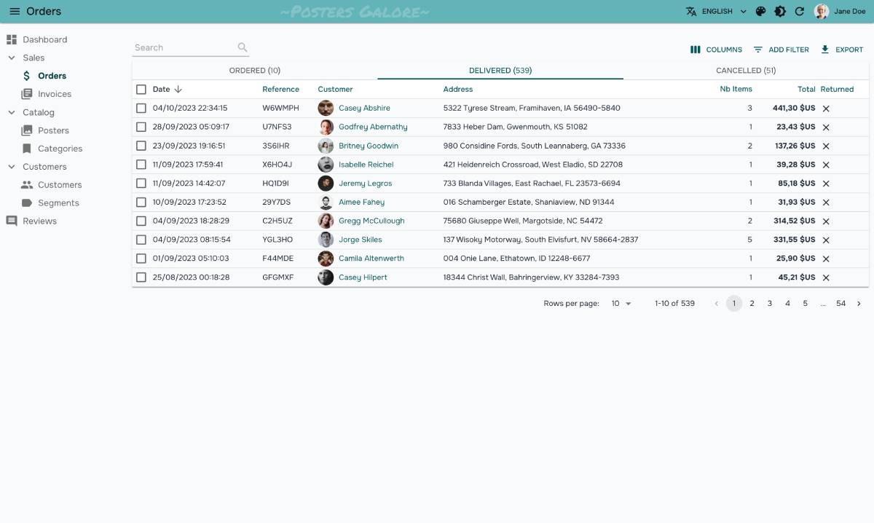This screenshot has width=874, height=523.
Task: Select all orders with header checkbox
Action: [x=141, y=89]
